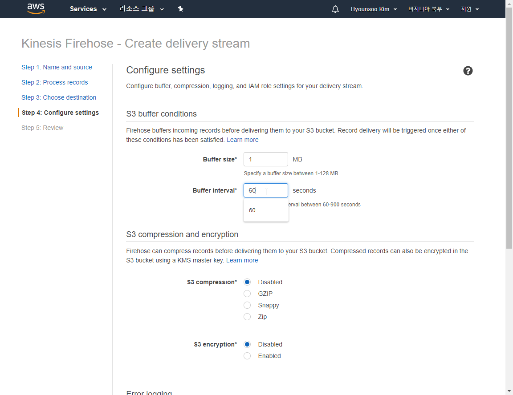Click the MB unit label

(x=297, y=159)
